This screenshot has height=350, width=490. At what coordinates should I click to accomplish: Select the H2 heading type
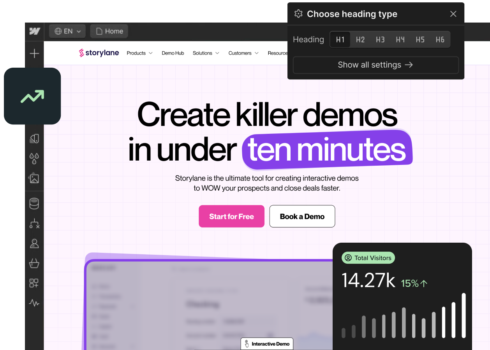[x=360, y=40]
